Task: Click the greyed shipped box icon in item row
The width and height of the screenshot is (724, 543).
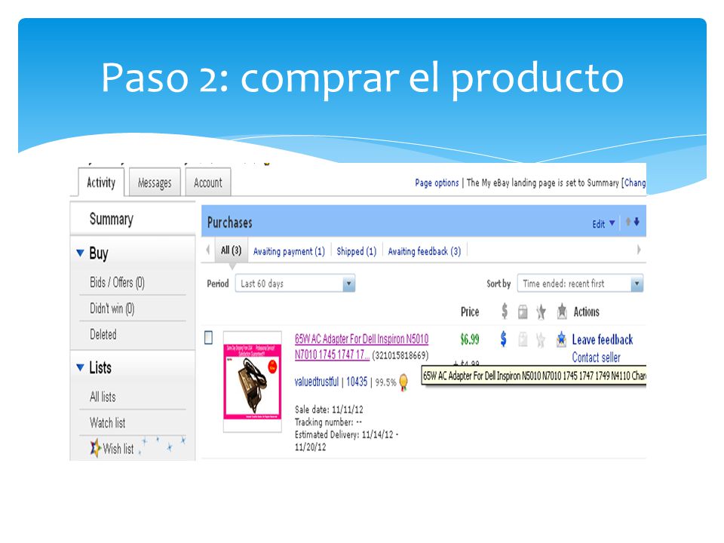Action: (x=523, y=340)
